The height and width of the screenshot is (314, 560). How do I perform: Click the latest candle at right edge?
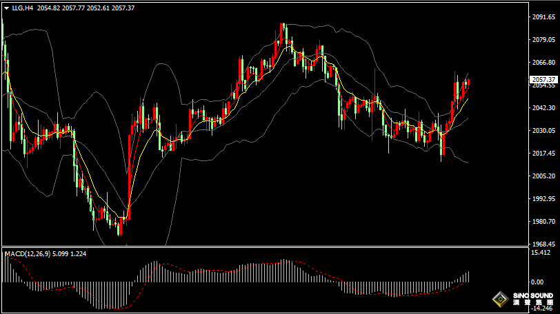pyautogui.click(x=468, y=83)
